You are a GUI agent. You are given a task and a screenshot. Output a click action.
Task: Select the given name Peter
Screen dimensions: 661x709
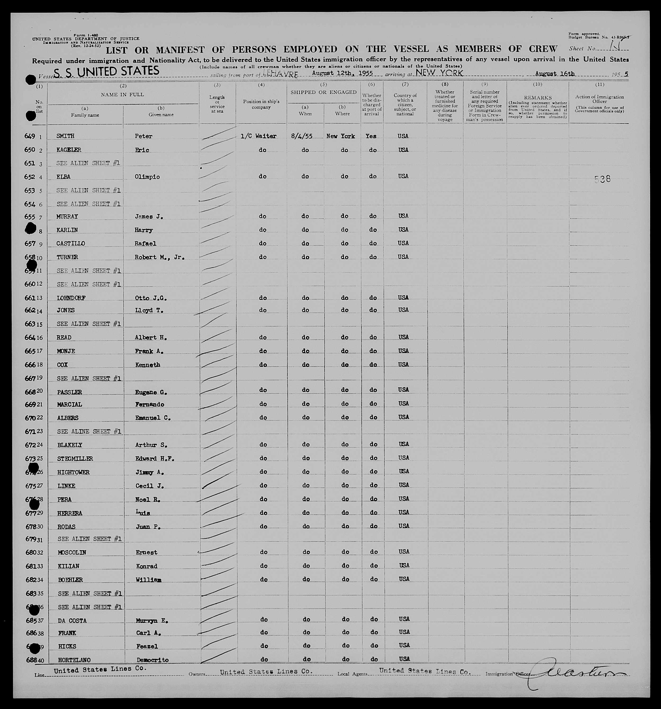pos(143,136)
